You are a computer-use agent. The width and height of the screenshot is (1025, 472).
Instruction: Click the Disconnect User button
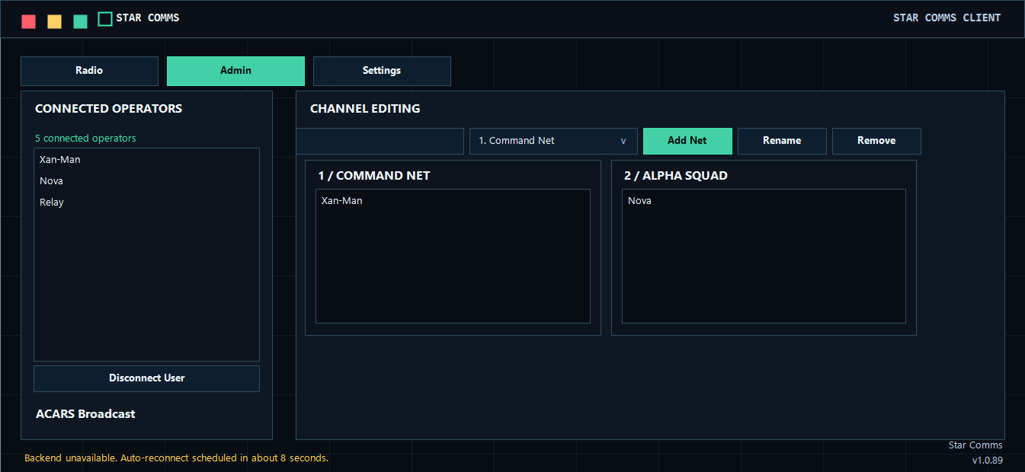[x=146, y=378]
